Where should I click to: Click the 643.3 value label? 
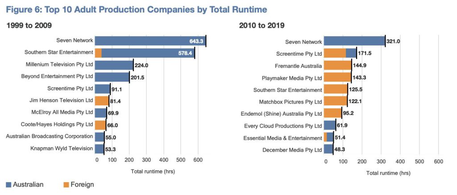coord(196,42)
